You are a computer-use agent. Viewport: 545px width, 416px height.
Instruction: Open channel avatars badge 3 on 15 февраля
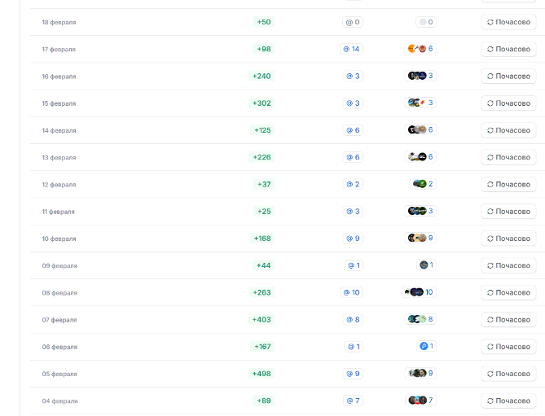point(420,103)
